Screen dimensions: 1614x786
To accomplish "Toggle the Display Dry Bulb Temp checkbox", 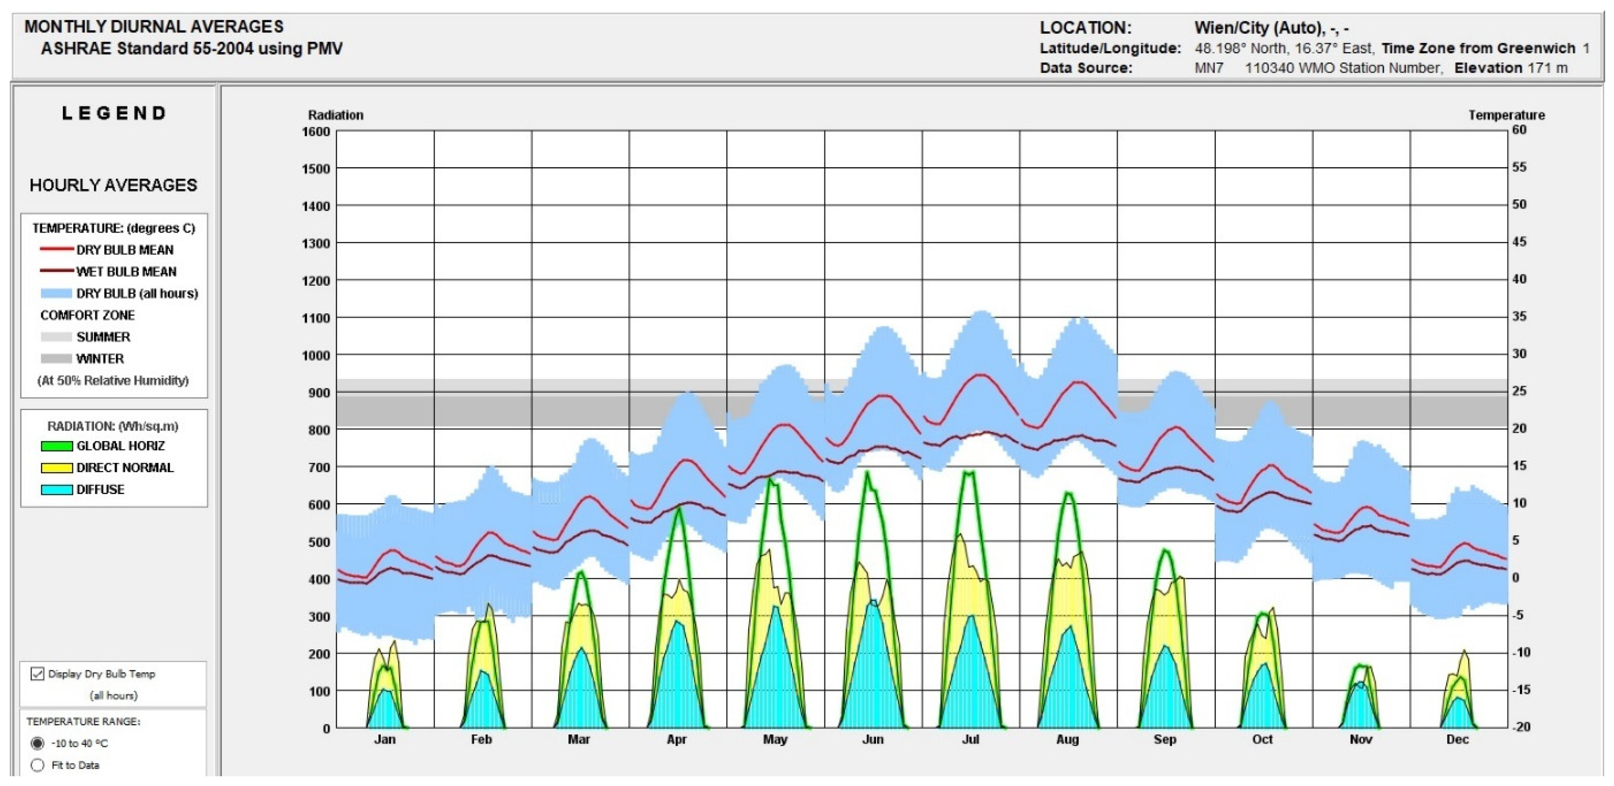I will click(x=38, y=674).
